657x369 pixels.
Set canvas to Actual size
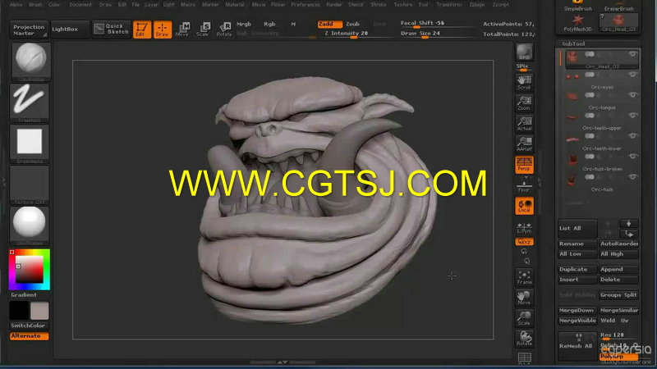(x=524, y=124)
